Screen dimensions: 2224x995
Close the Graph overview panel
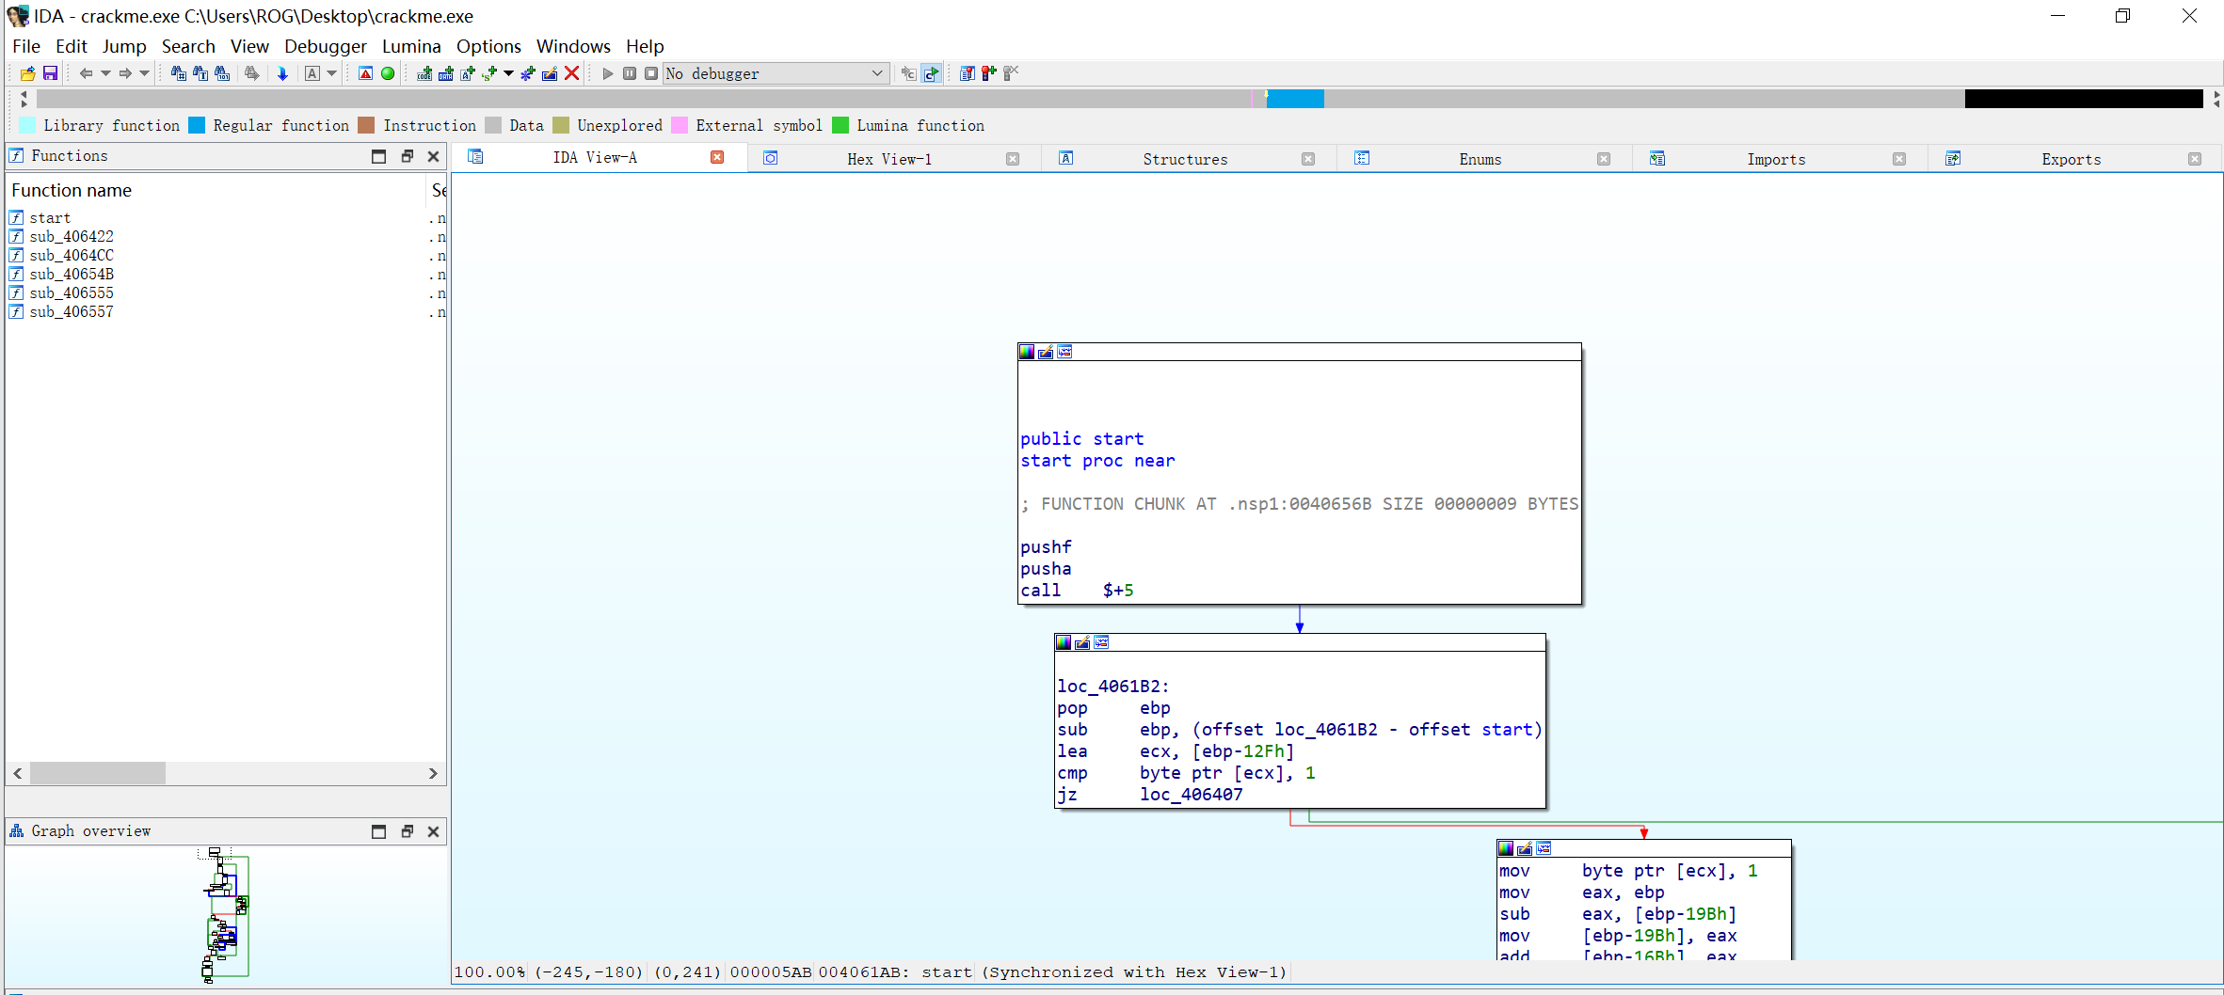(433, 831)
